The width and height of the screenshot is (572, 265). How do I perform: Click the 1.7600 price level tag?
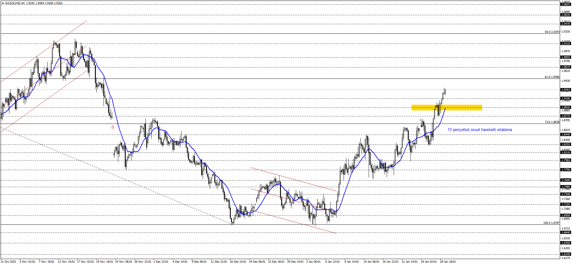pyautogui.click(x=566, y=180)
